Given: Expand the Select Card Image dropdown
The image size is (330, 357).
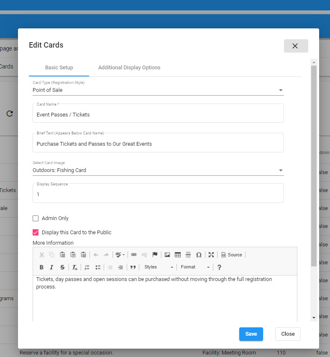Looking at the screenshot, I should coord(158,170).
